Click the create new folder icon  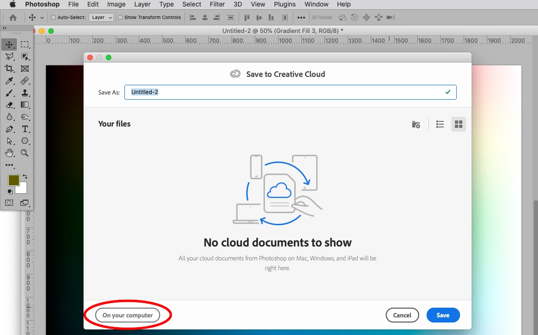pyautogui.click(x=416, y=124)
